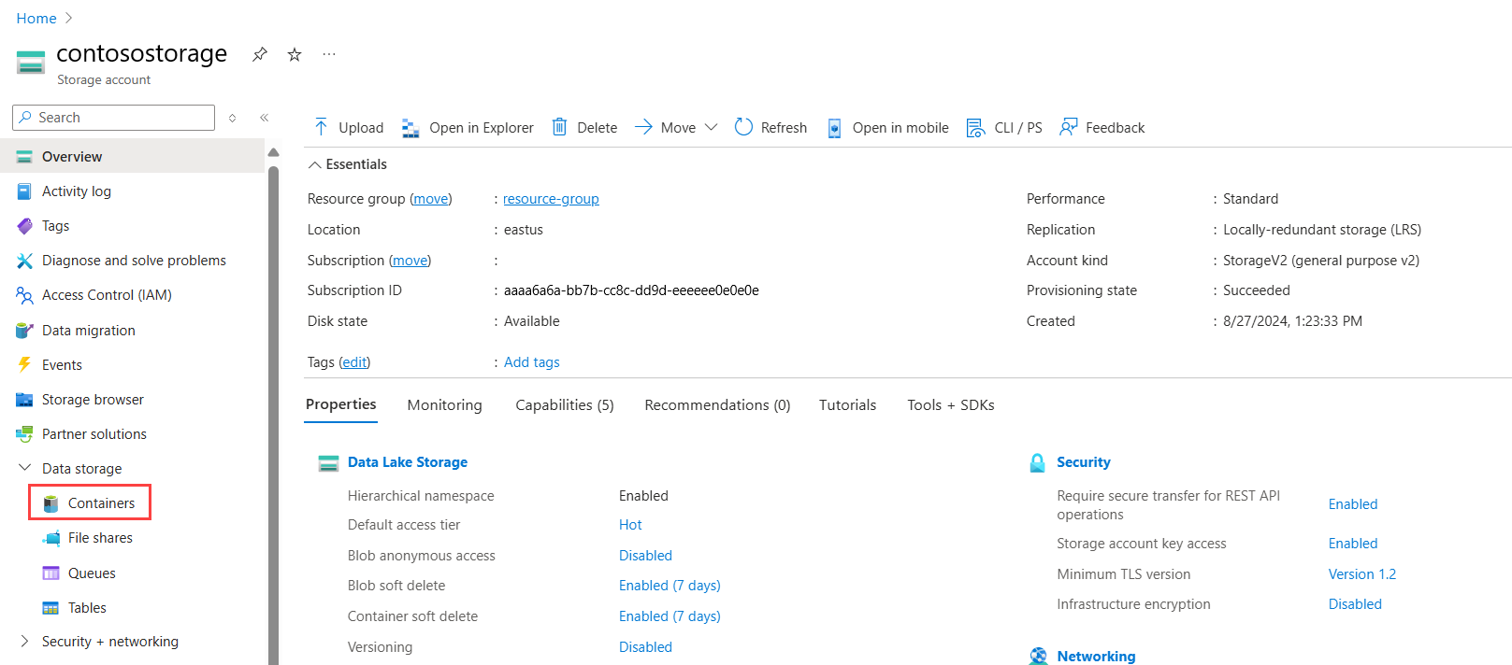Expand the Security + networking group

(x=25, y=642)
